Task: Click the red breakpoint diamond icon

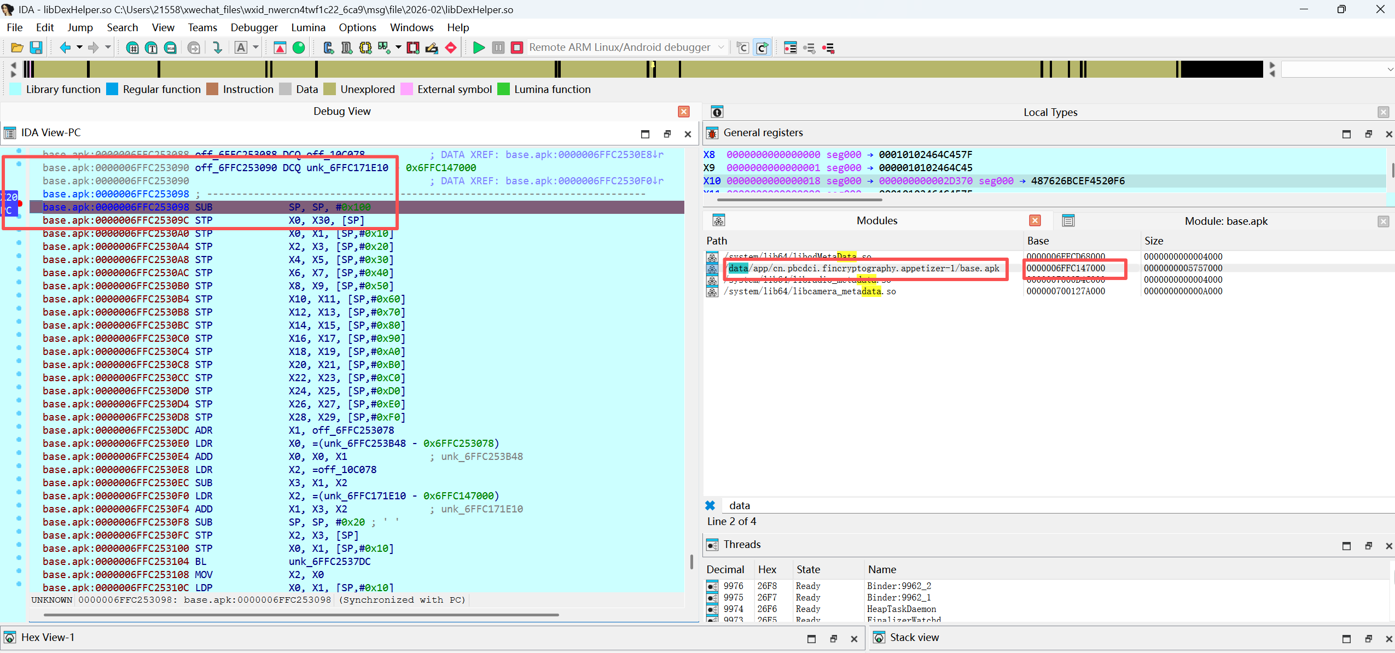Action: pos(451,48)
